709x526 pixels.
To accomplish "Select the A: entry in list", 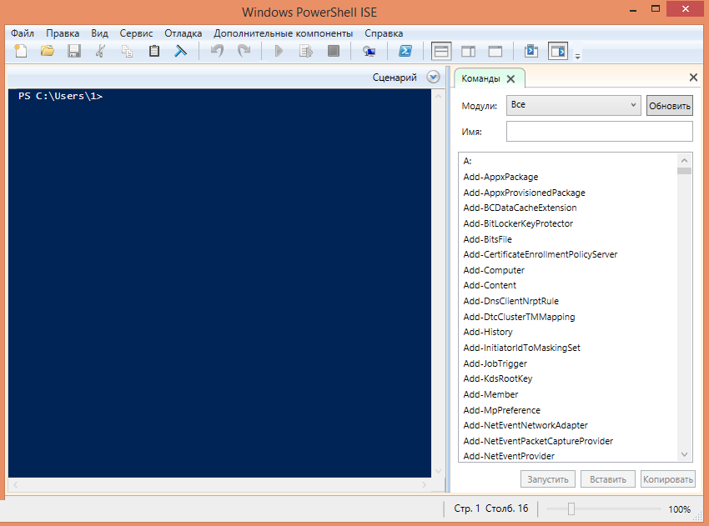I will 468,161.
